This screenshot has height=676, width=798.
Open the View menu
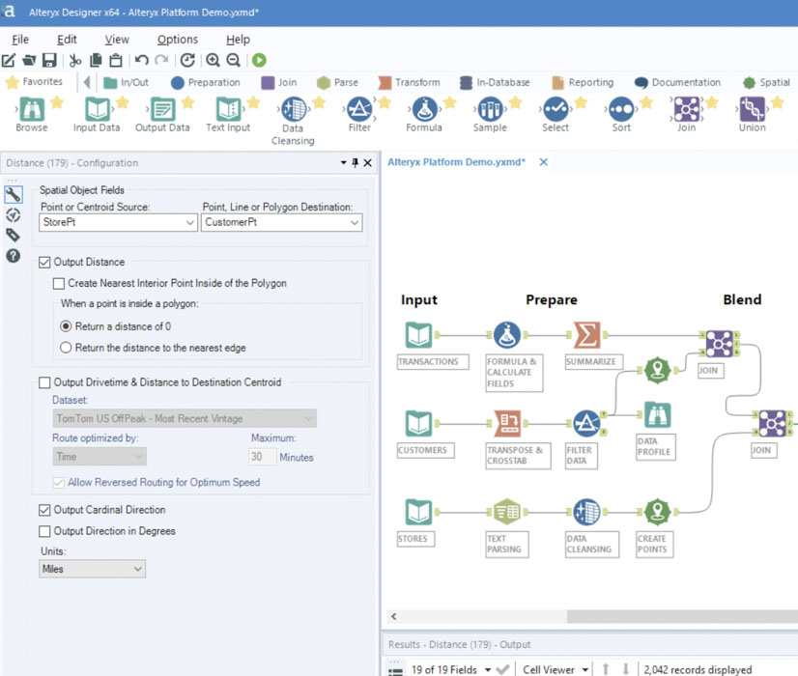[x=117, y=40]
